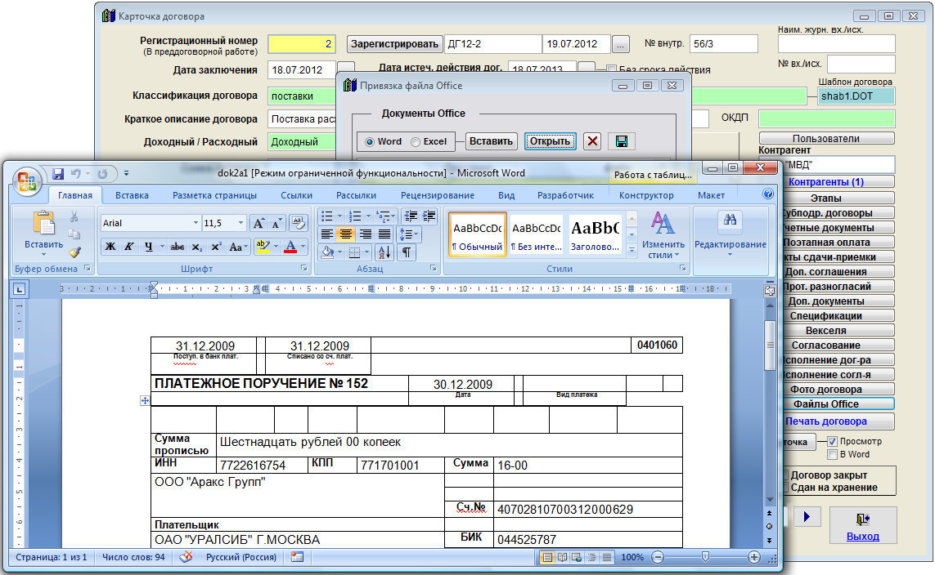Image resolution: width=935 pixels, height=575 pixels.
Task: Center-align the paragraph text
Action: [345, 234]
